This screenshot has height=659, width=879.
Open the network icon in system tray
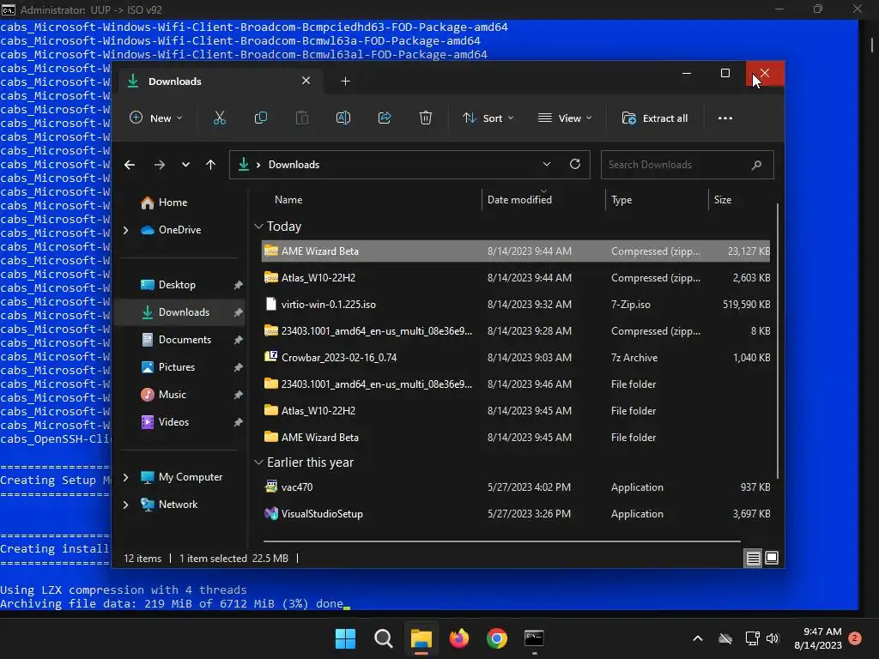click(x=752, y=638)
